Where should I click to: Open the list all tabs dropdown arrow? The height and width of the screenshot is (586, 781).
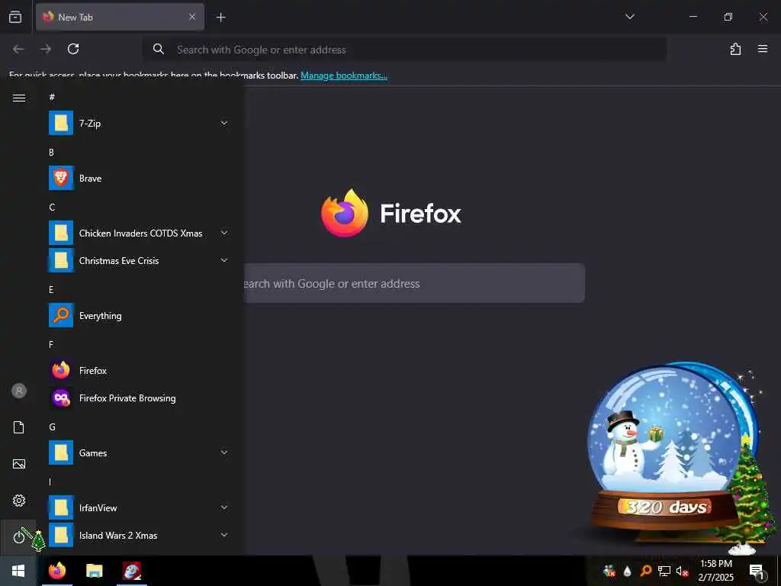[629, 17]
